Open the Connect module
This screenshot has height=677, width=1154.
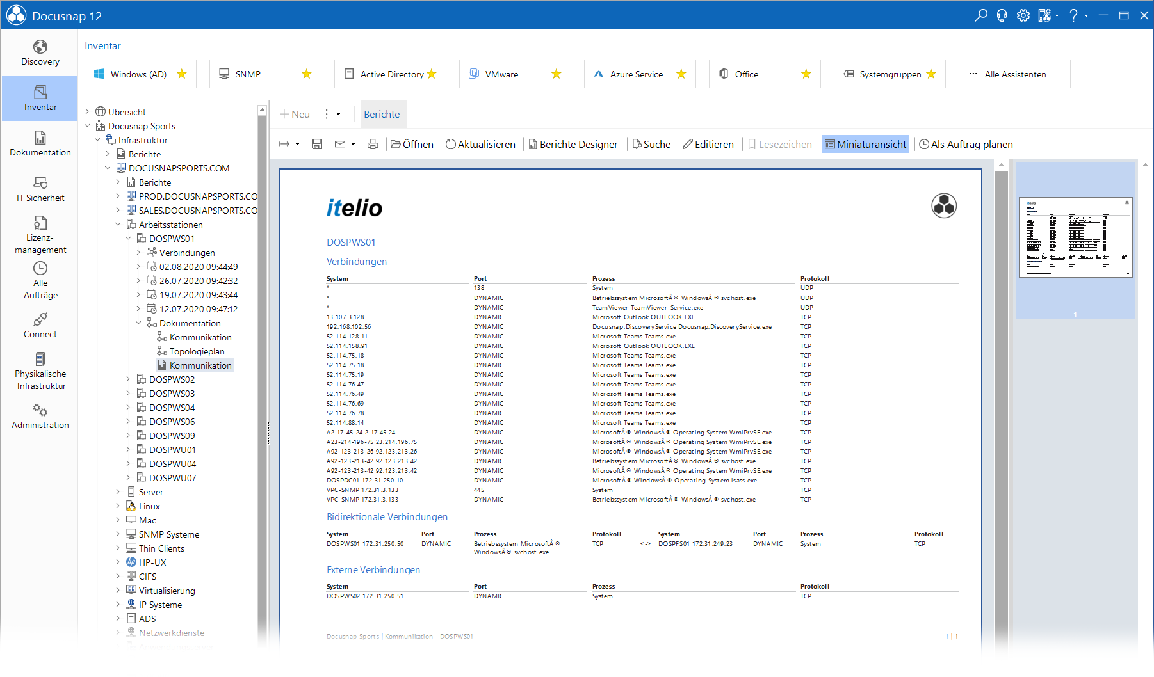tap(40, 326)
